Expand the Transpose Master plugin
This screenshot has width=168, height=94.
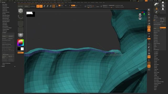tap(6, 29)
